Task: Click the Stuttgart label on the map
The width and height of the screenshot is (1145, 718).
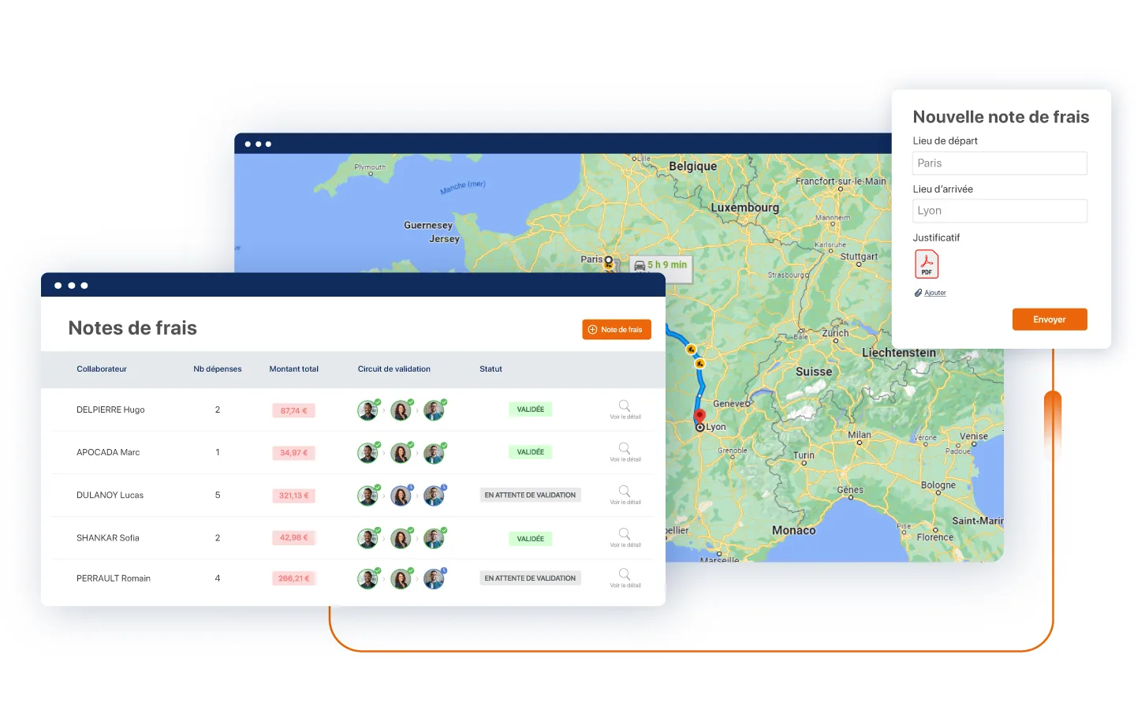Action: click(859, 256)
